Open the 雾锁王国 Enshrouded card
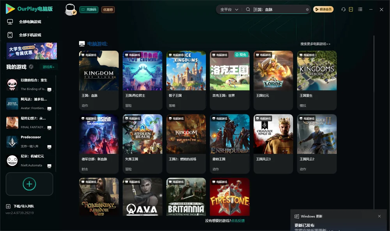The image size is (390, 231). tap(230, 144)
